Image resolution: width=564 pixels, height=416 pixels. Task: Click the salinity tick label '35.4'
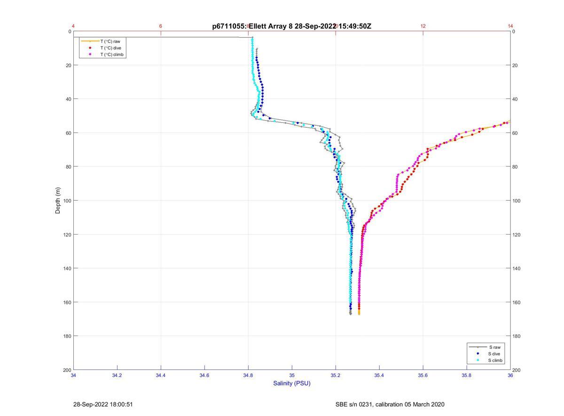click(x=379, y=375)
